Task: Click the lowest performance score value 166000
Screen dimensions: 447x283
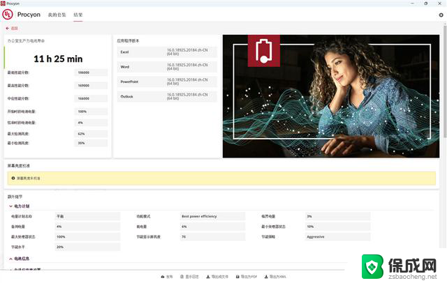Action: (x=91, y=72)
